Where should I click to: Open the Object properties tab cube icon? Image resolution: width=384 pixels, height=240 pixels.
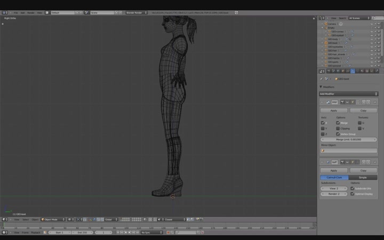pyautogui.click(x=343, y=71)
